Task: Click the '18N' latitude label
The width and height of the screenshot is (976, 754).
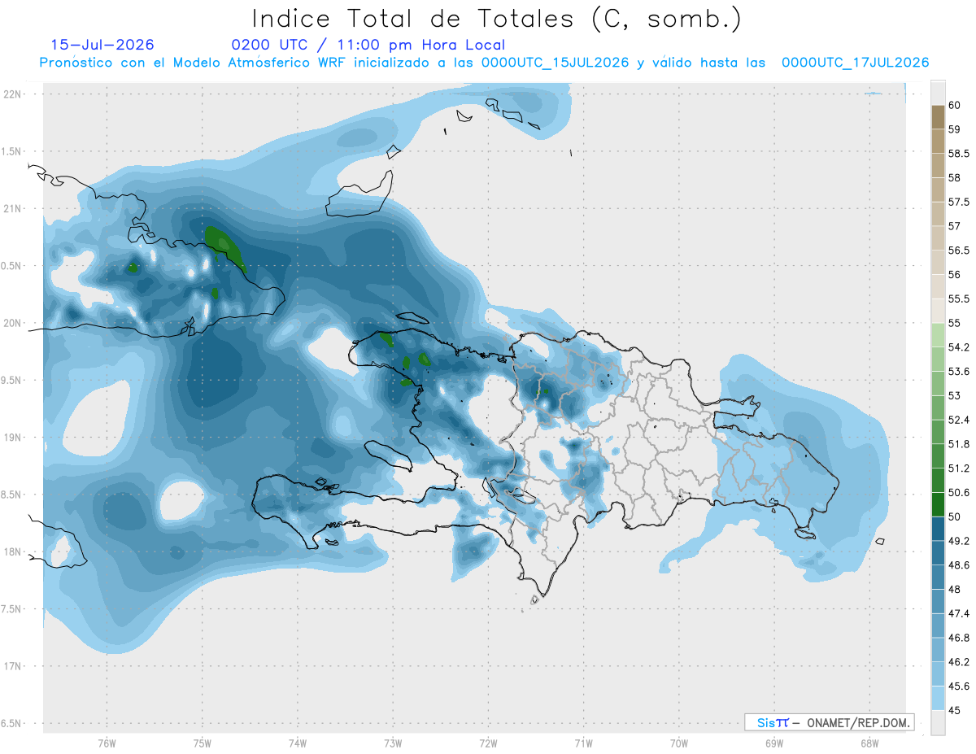Action: pyautogui.click(x=11, y=551)
